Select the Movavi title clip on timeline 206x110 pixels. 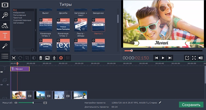coord(20,69)
